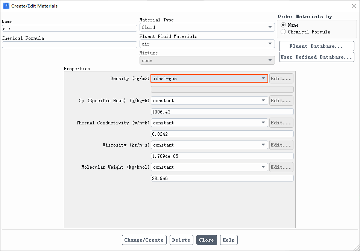Click the material Name input field
The height and width of the screenshot is (251, 360).
pos(69,28)
